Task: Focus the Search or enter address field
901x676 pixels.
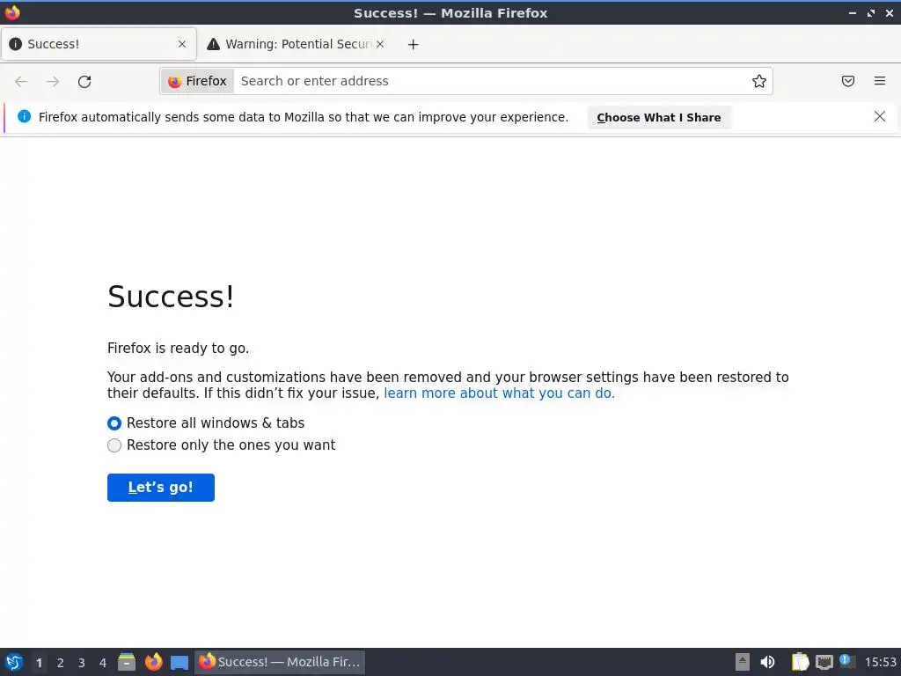Action: coord(494,81)
